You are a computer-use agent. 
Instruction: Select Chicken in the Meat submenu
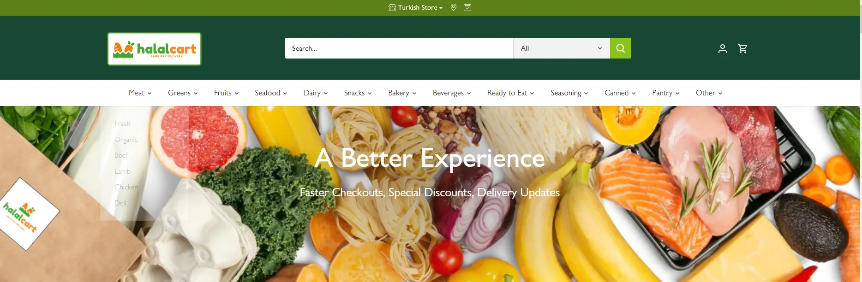click(126, 187)
